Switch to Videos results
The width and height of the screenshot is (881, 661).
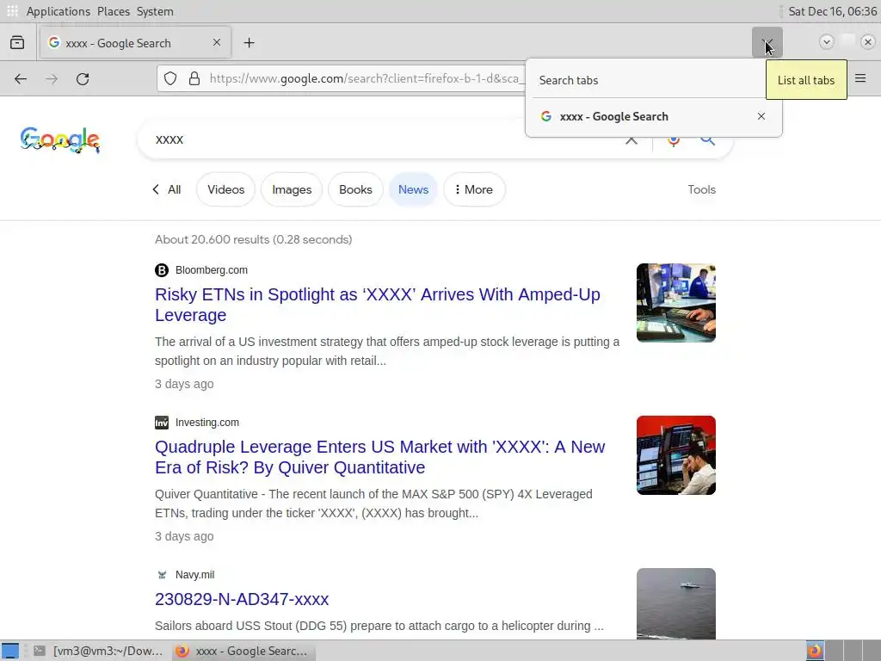226,189
